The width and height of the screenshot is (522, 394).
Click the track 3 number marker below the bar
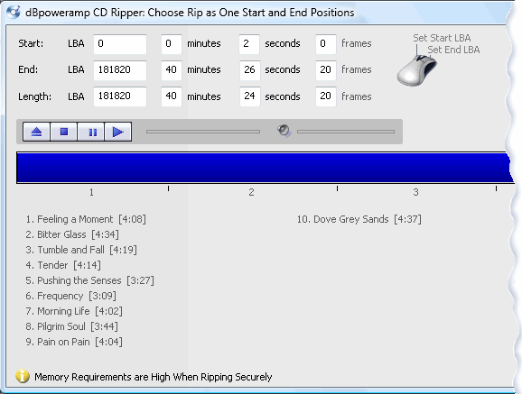[x=415, y=192]
